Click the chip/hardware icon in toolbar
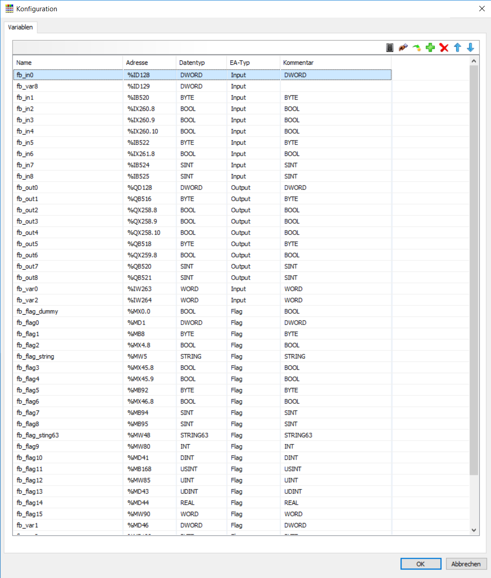The image size is (491, 578). (390, 47)
